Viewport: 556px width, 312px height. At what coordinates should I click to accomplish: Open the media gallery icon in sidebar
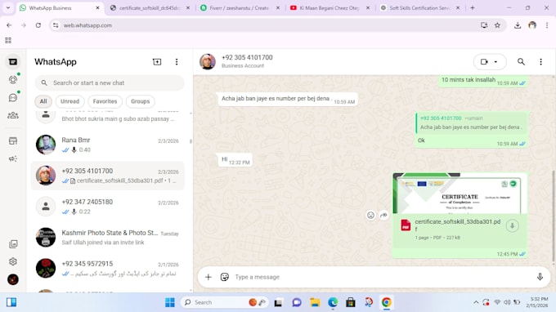click(x=13, y=243)
